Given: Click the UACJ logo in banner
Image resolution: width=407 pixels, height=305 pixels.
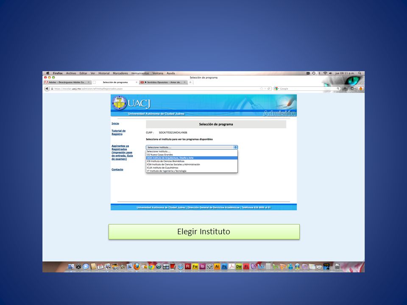Looking at the screenshot, I should pos(131,103).
